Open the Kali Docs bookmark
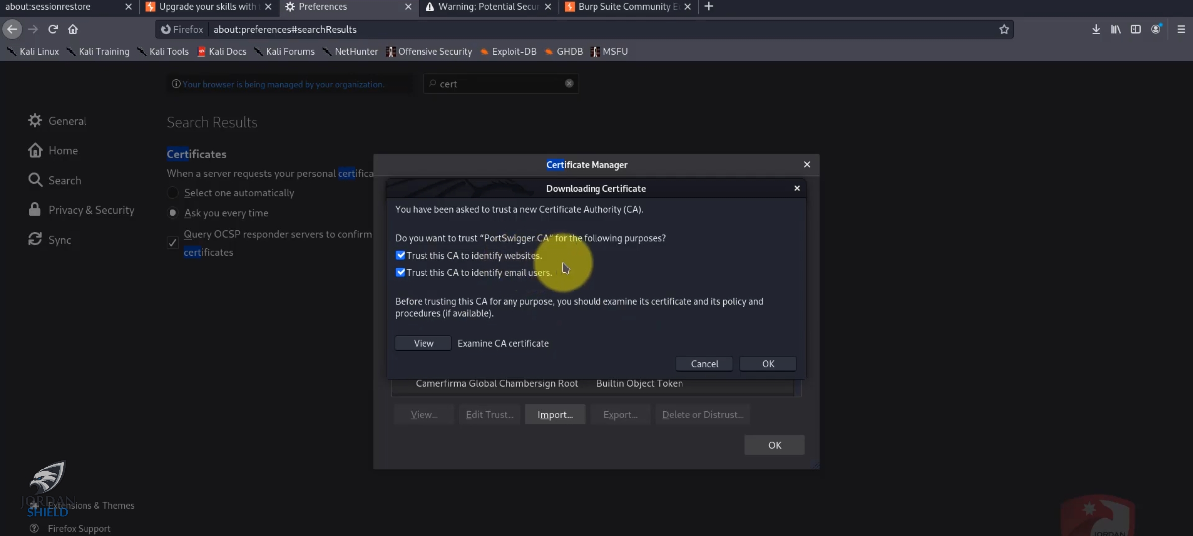This screenshot has height=536, width=1193. click(222, 51)
